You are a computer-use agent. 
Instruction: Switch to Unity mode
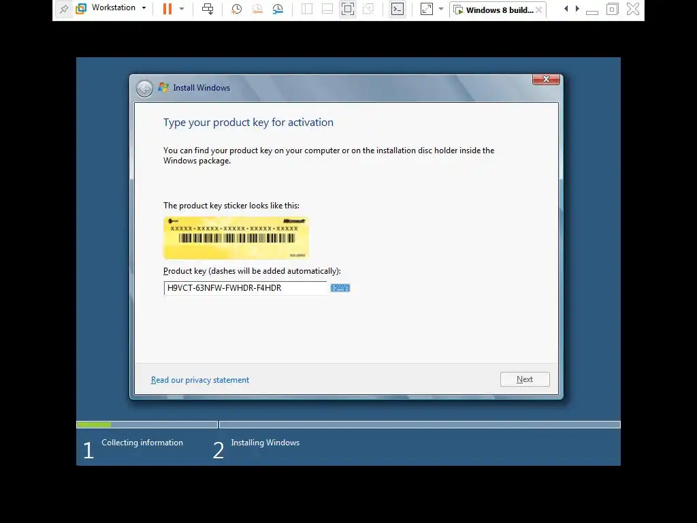pyautogui.click(x=368, y=9)
